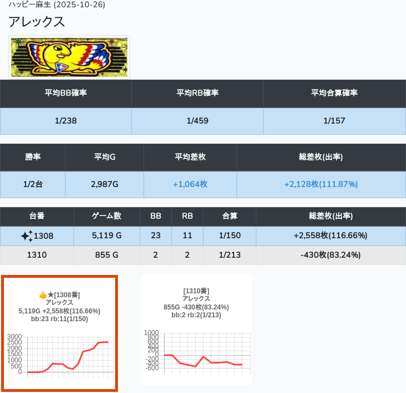Open the 1310 line graph
Screen dimensions: 406x393
[196, 352]
